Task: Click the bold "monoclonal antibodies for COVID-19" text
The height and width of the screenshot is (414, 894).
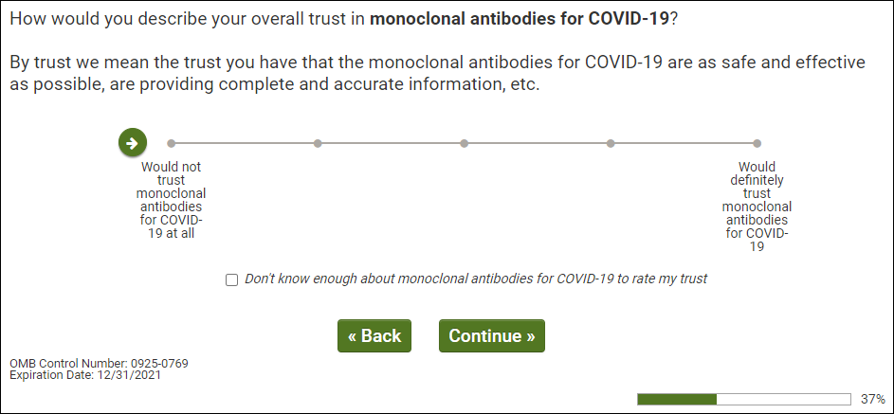Action: pos(520,19)
